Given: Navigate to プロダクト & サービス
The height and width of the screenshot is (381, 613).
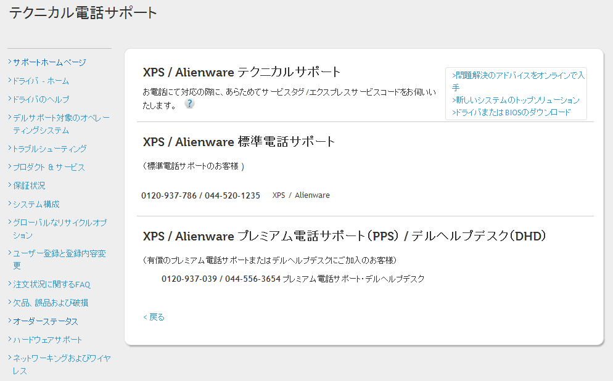Looking at the screenshot, I should pyautogui.click(x=49, y=167).
